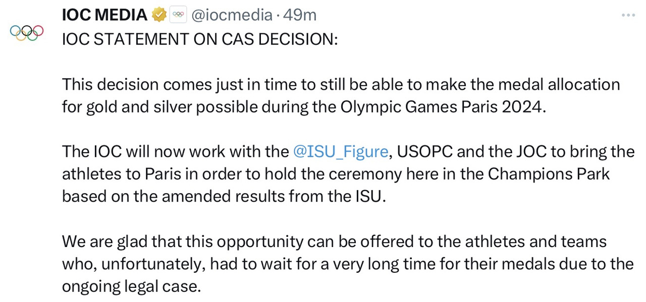Click the line starting 'The IOC will now work'
646x302 pixels.
(348, 152)
